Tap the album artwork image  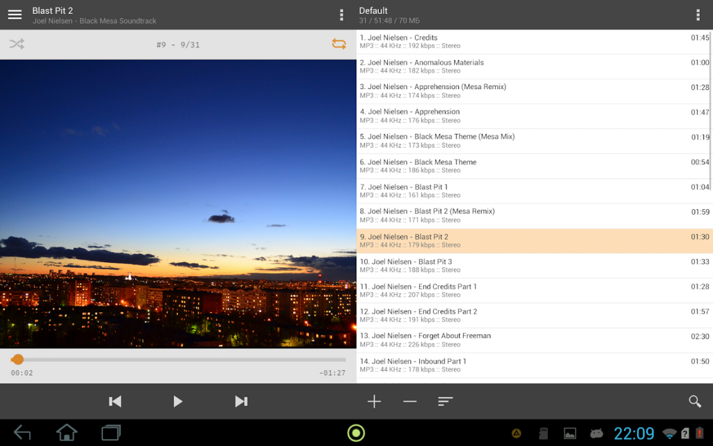click(x=178, y=202)
